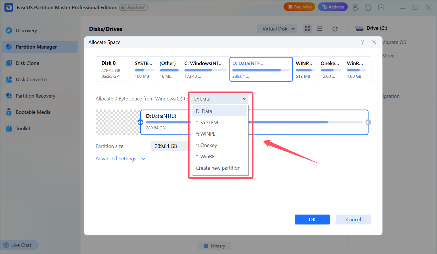The image size is (437, 254).
Task: Open Bootable Media section
Action: point(33,112)
